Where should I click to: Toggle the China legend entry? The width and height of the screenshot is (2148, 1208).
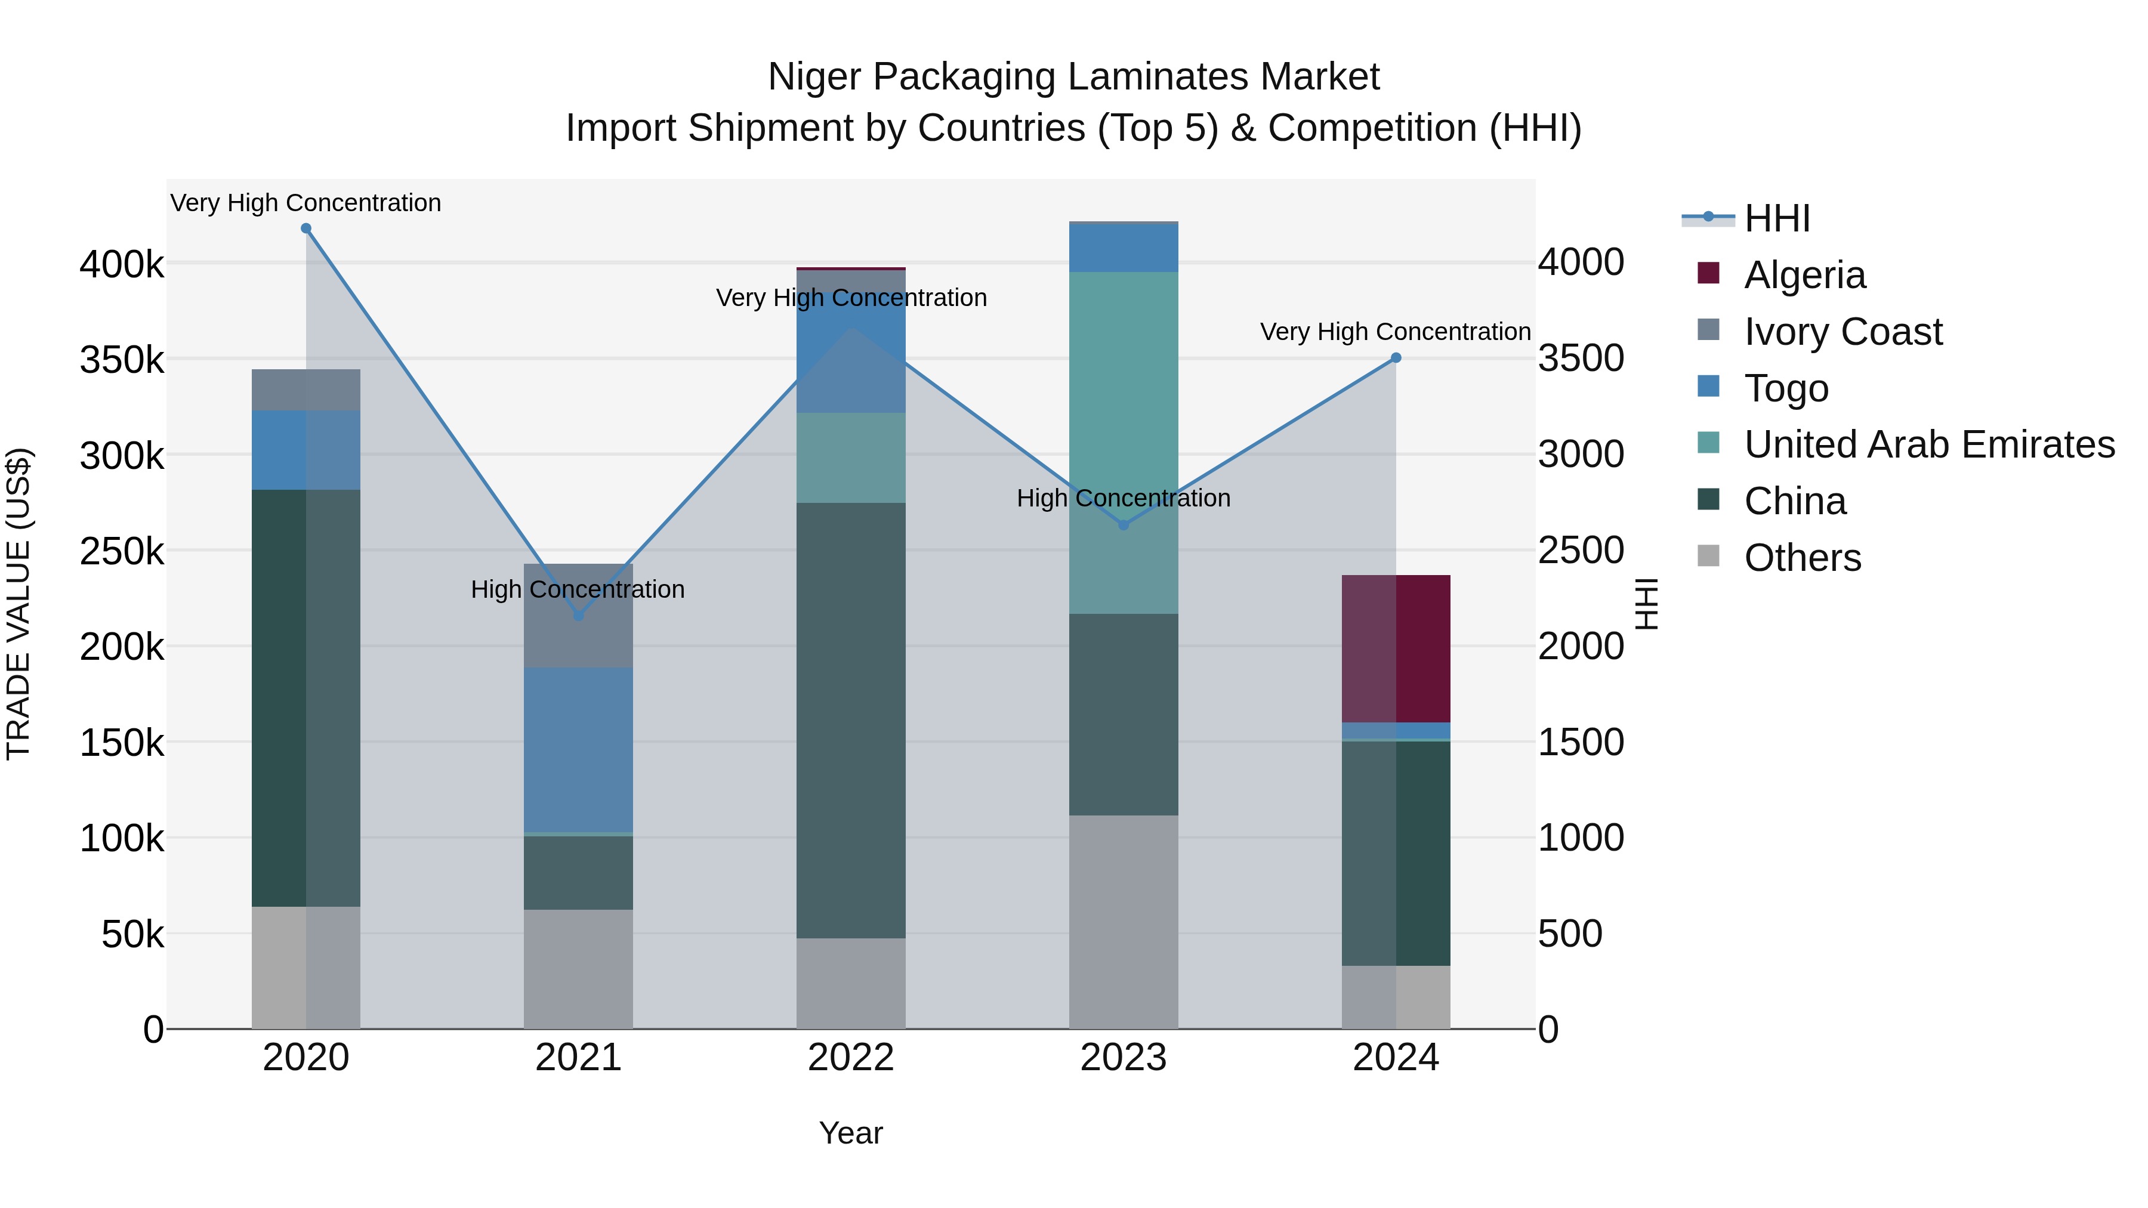coord(1771,501)
